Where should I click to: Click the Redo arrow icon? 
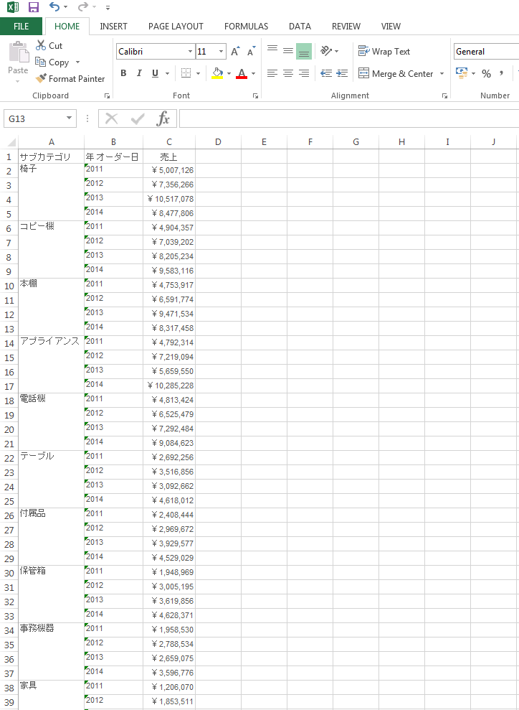[82, 6]
